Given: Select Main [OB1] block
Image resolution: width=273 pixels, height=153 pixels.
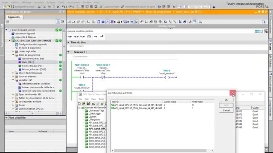Looking at the screenshot, I should (28, 62).
